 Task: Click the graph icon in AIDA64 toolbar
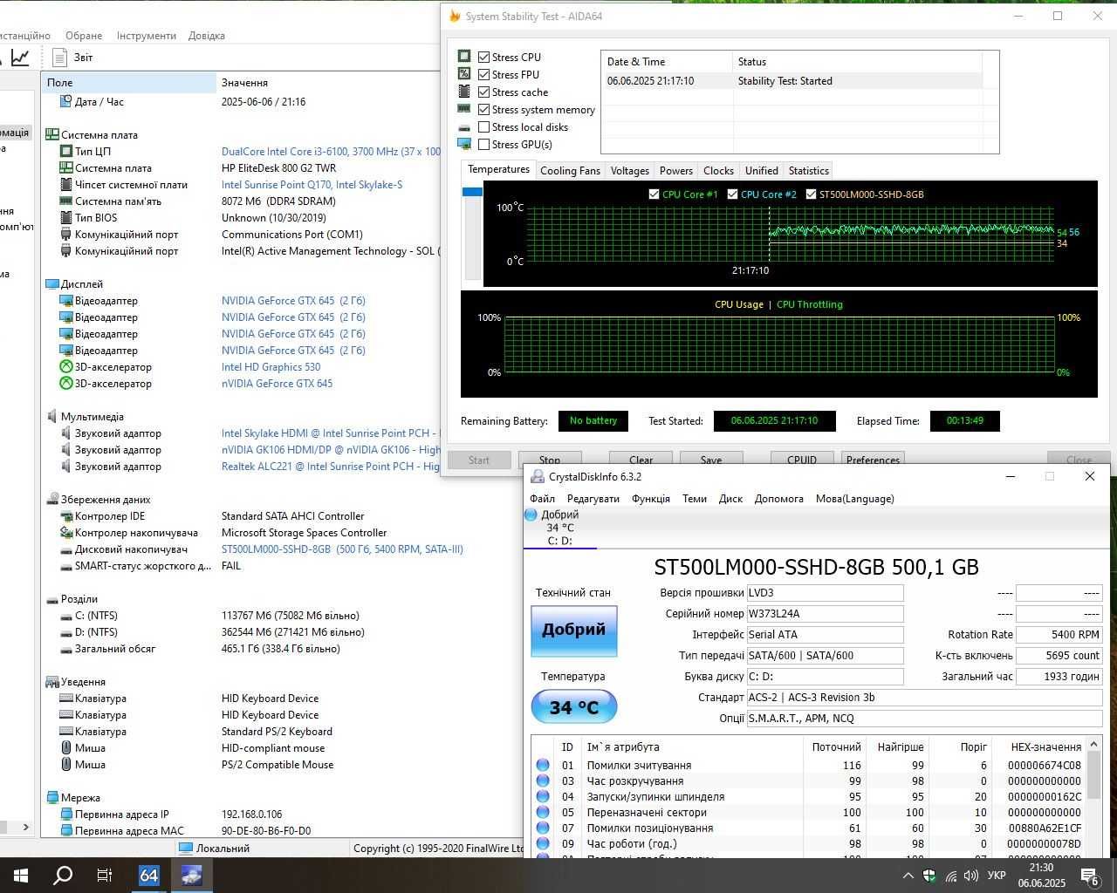(x=20, y=58)
